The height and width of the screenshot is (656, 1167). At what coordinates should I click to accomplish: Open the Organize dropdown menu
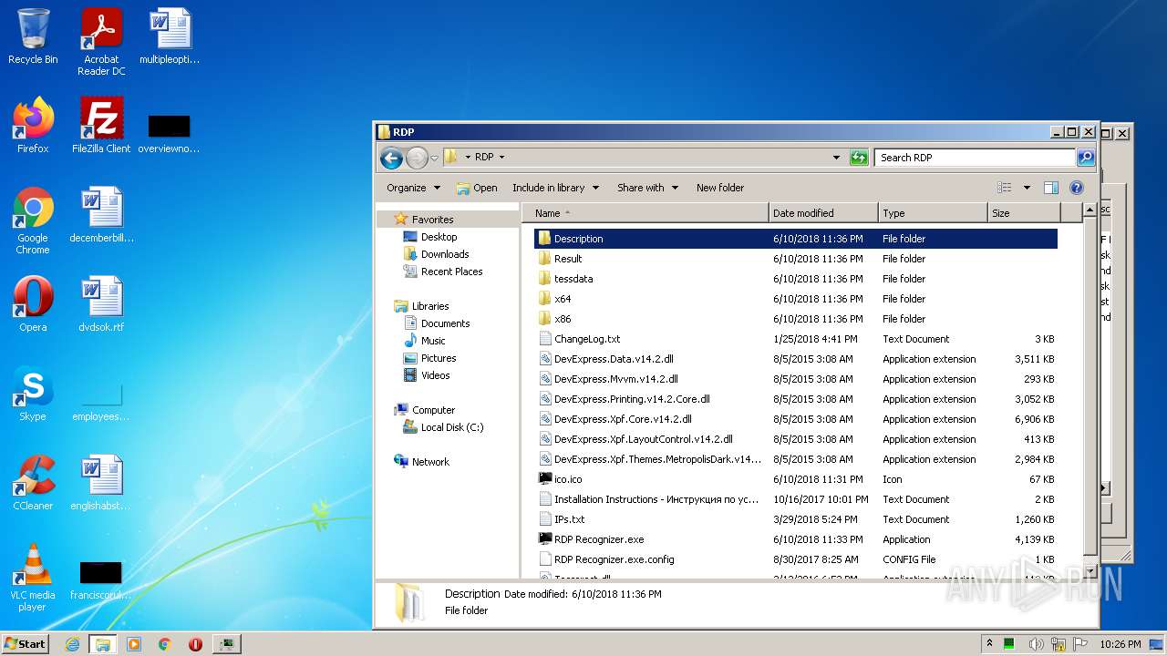[413, 188]
